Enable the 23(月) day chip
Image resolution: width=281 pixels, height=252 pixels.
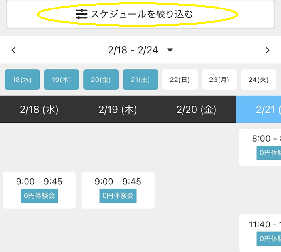(219, 80)
